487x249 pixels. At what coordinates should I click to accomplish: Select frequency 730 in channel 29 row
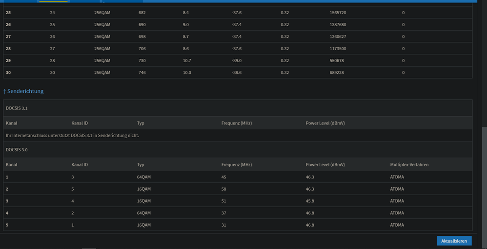[x=142, y=61]
